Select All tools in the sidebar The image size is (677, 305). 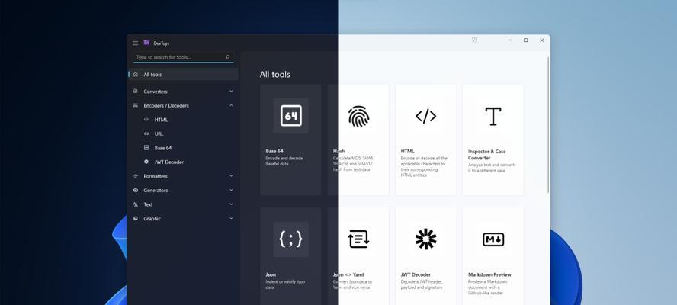183,75
